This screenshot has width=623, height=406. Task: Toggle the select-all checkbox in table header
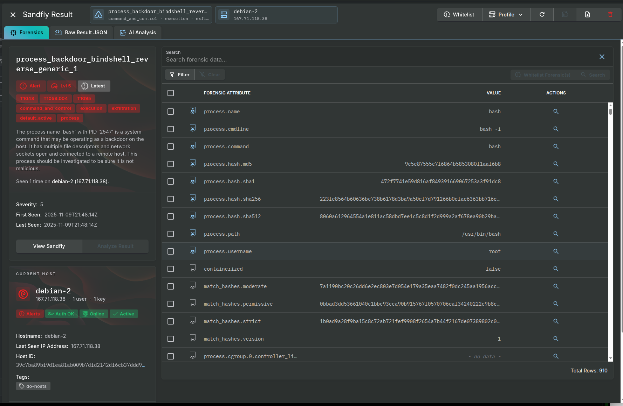[x=171, y=93]
